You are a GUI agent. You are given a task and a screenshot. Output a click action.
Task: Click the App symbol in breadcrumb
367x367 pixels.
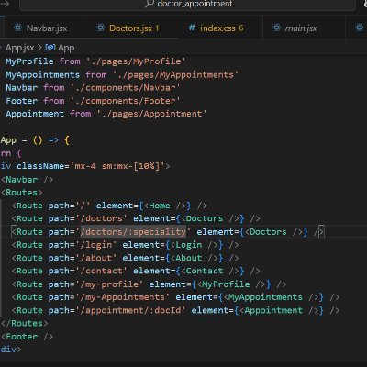66,48
